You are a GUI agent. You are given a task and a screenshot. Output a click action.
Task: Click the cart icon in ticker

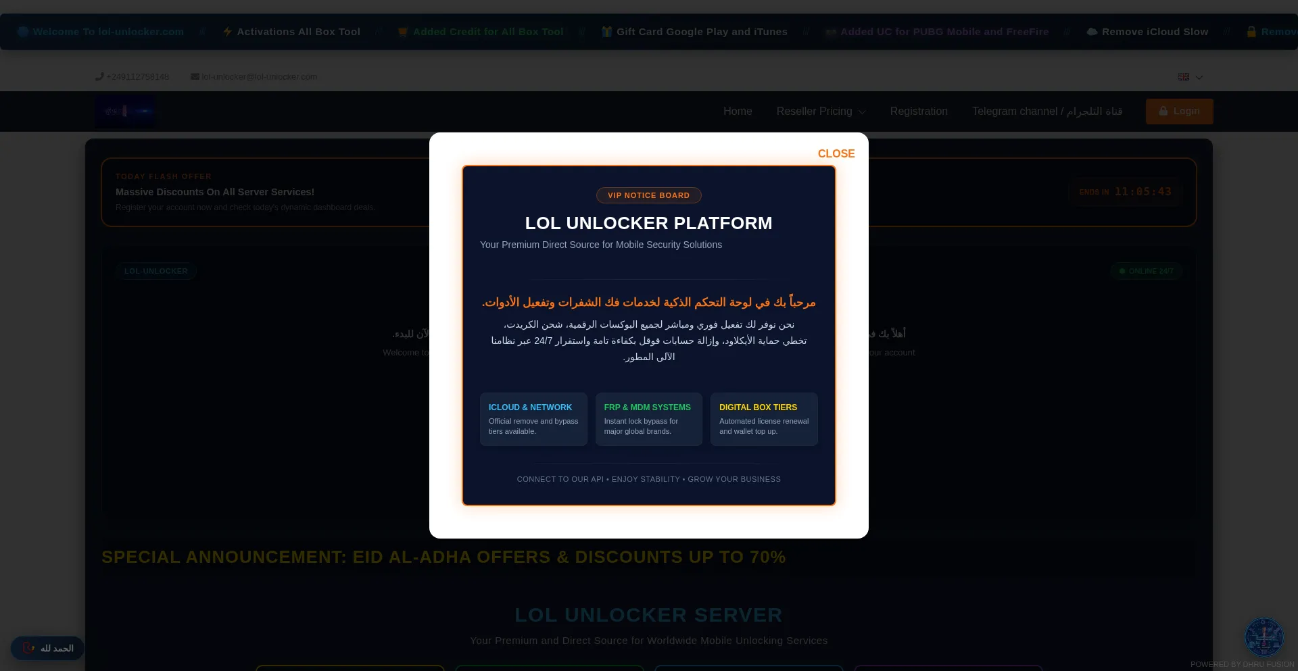(x=403, y=32)
